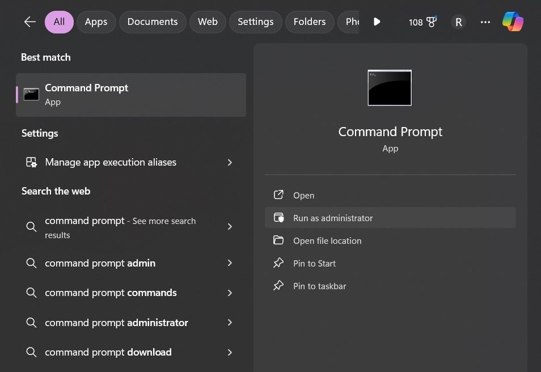Click the Run as administrator shield icon
Image resolution: width=541 pixels, height=372 pixels.
[x=278, y=218]
